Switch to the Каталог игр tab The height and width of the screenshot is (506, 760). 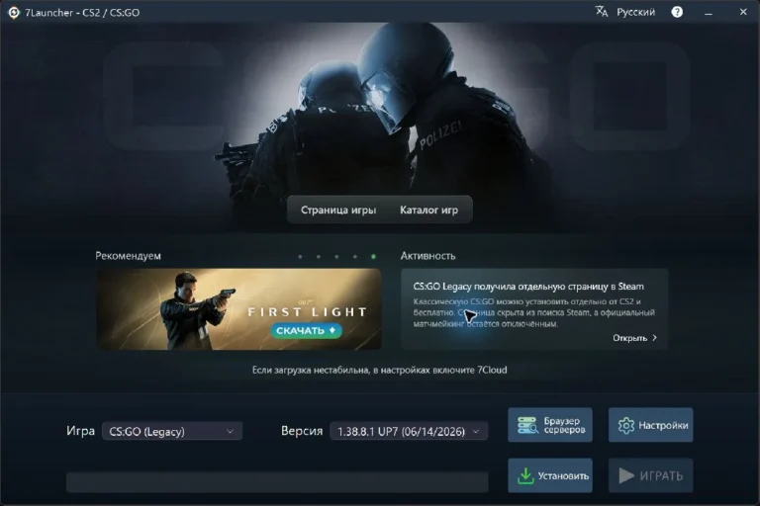(x=428, y=211)
